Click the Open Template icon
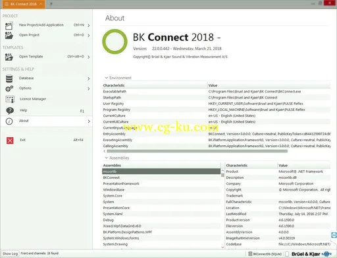Viewport: 337px width, 258px height. coord(9,57)
